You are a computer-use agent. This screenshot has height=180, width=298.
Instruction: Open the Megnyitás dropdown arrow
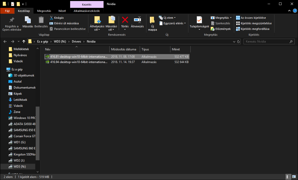click(x=231, y=18)
